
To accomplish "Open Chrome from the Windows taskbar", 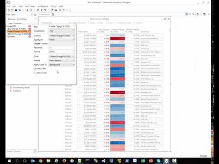I will [x=41, y=161].
